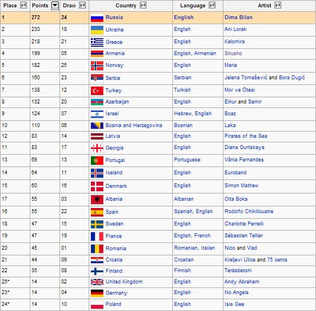The height and width of the screenshot is (311, 316).
Task: Sort table by Place column icon
Action: [24, 5]
